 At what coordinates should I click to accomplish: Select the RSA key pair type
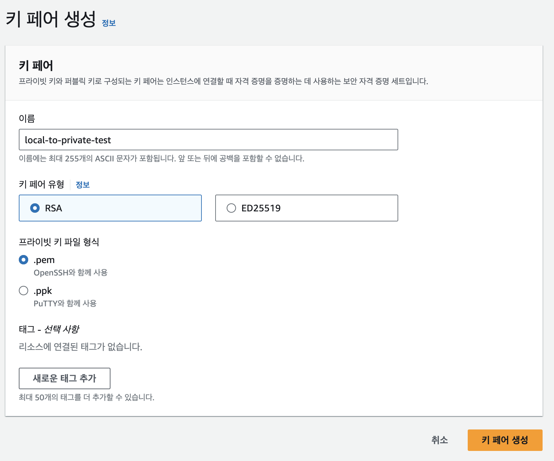point(110,208)
